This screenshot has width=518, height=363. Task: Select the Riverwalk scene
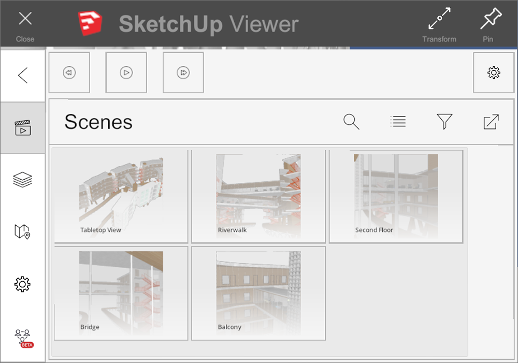[258, 197]
